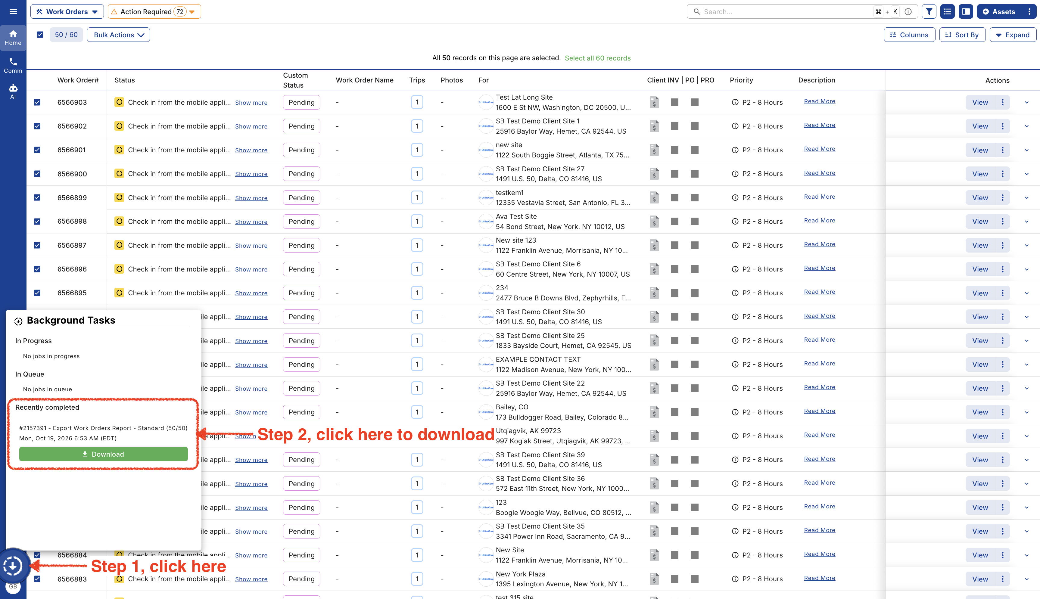The height and width of the screenshot is (599, 1040).
Task: View work order 6566899
Action: pyautogui.click(x=980, y=197)
